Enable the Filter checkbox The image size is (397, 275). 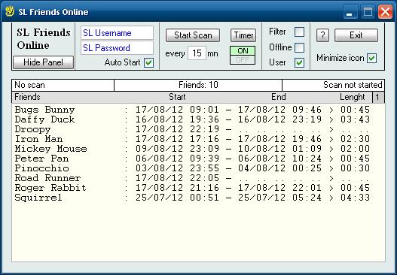click(x=299, y=32)
